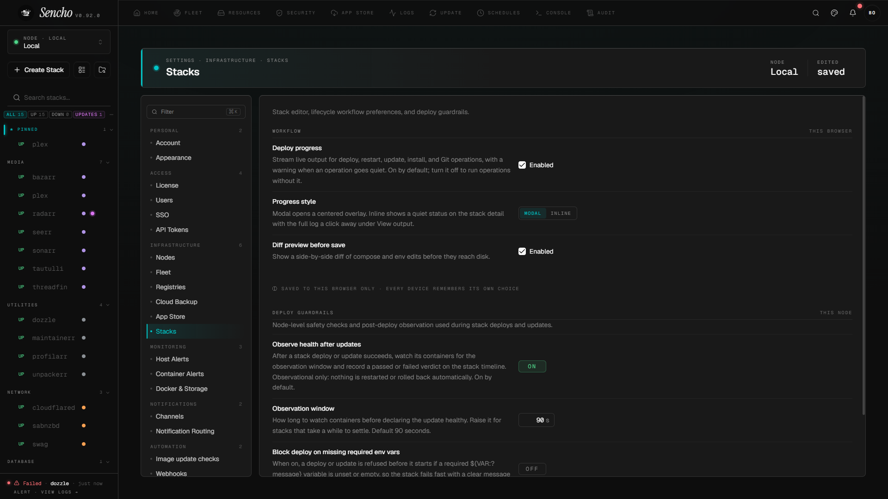This screenshot has width=888, height=499.
Task: Click the Sencho logo icon
Action: point(26,13)
